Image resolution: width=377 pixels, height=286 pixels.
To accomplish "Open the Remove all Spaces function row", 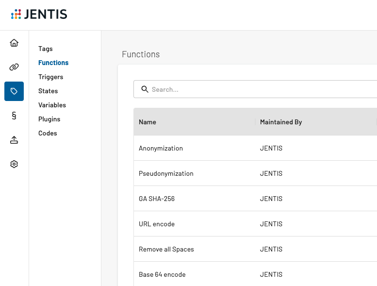I will 255,249.
